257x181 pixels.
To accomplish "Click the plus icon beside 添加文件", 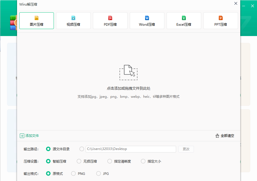I will [22, 135].
